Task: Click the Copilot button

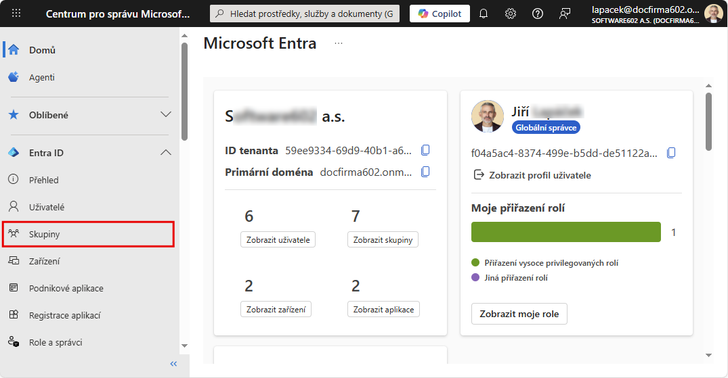Action: (x=440, y=14)
